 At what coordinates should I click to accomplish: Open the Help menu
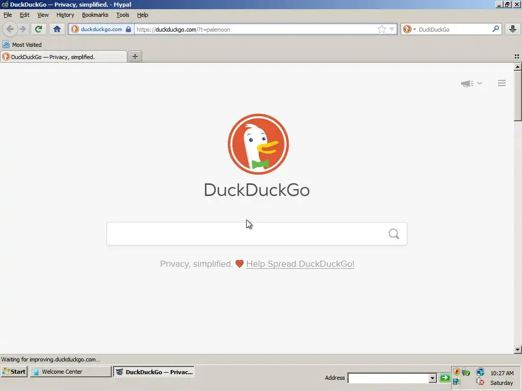143,15
